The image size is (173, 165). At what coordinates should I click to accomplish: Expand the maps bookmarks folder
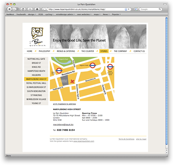[97, 14]
